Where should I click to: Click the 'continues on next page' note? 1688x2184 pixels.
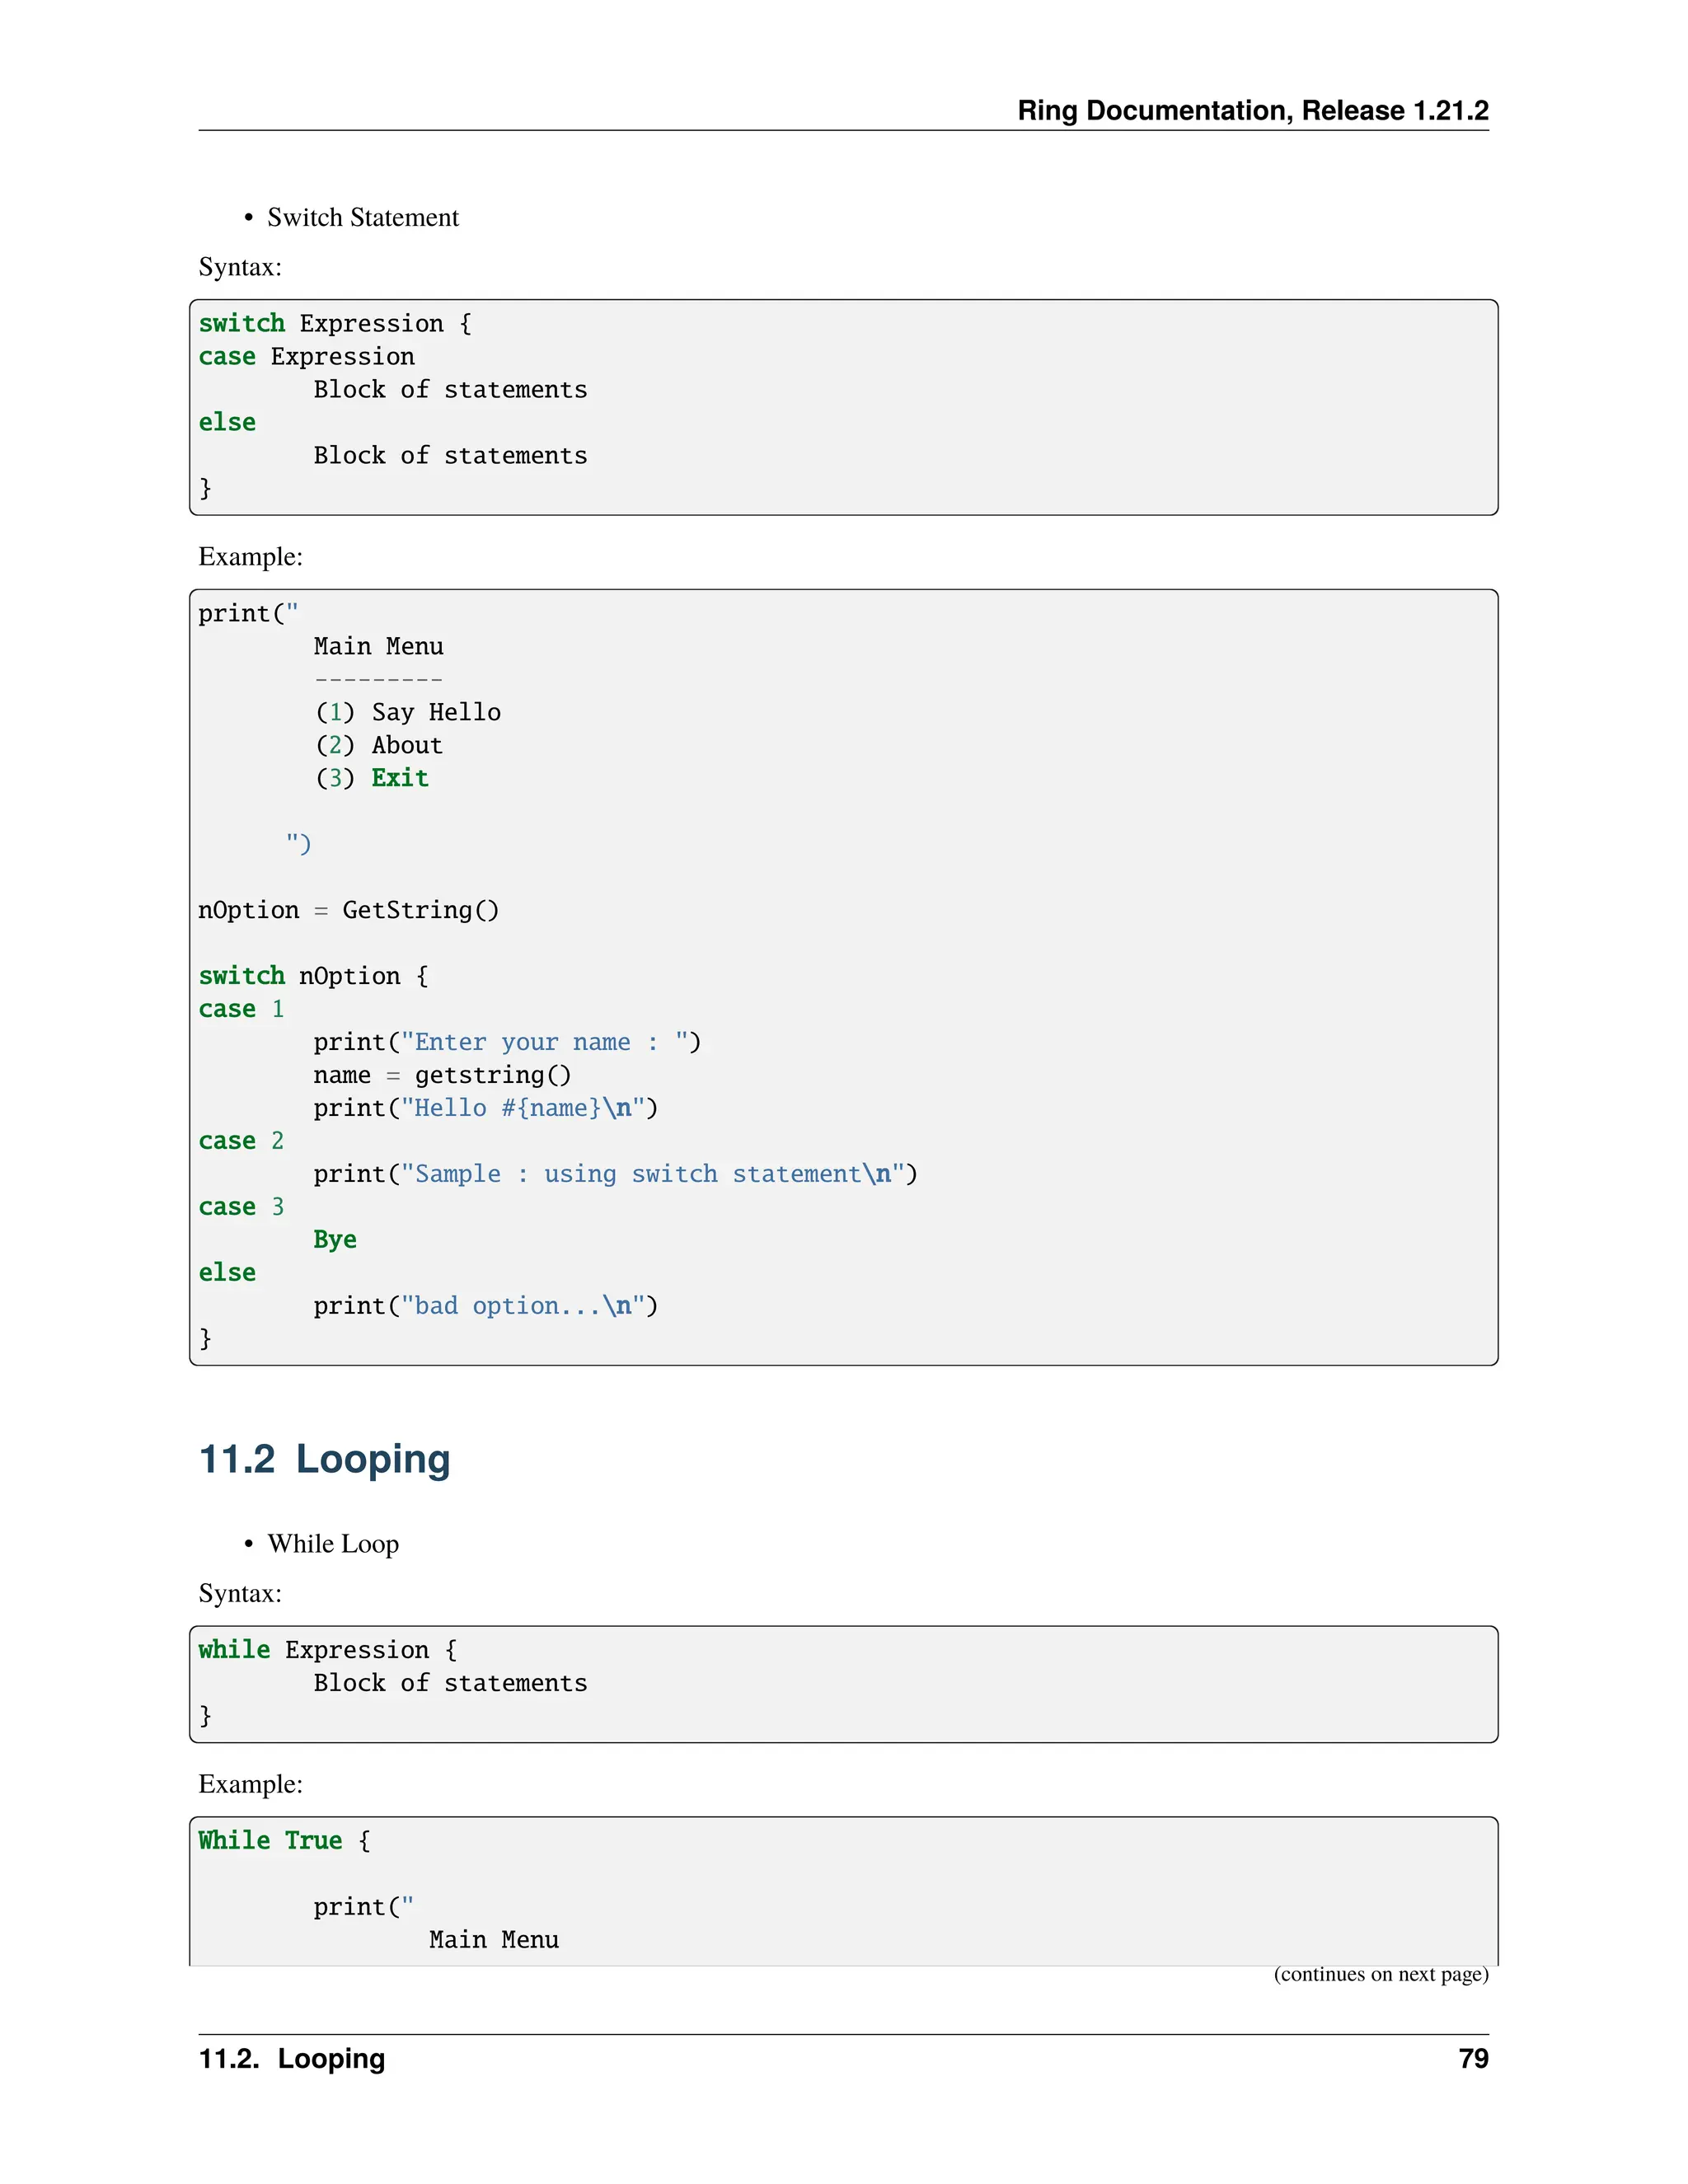point(1380,1974)
